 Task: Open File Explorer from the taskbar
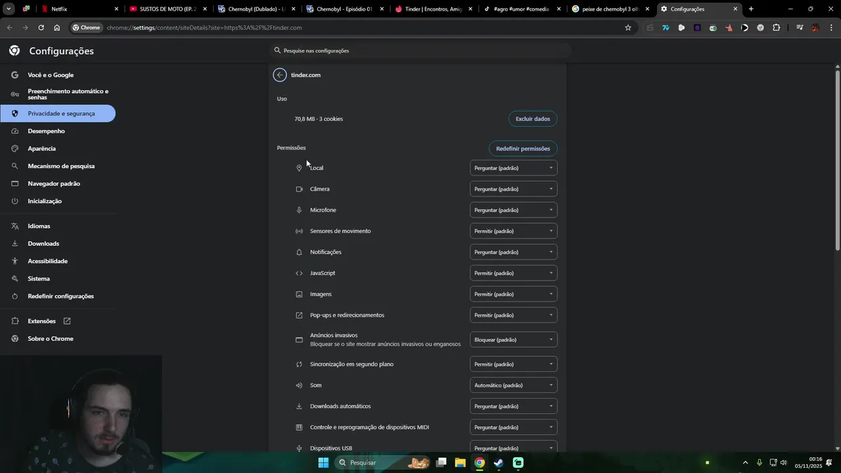[x=460, y=462]
